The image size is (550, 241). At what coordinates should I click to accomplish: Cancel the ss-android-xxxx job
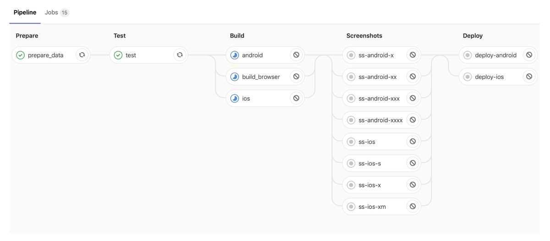click(x=412, y=120)
